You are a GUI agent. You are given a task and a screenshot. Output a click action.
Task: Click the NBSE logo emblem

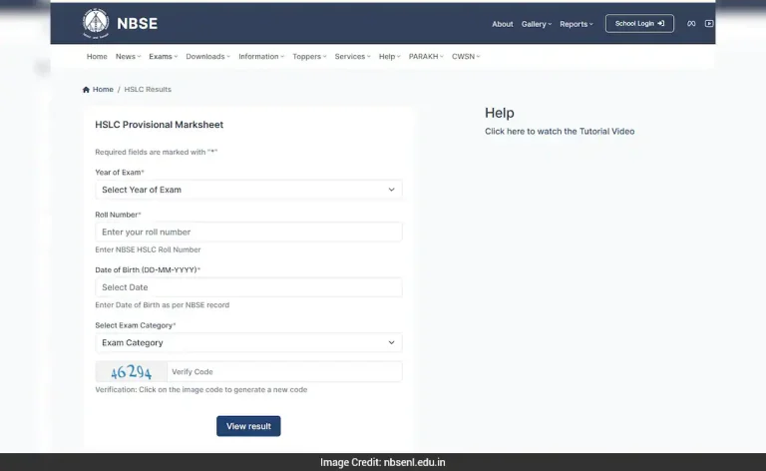(x=96, y=22)
